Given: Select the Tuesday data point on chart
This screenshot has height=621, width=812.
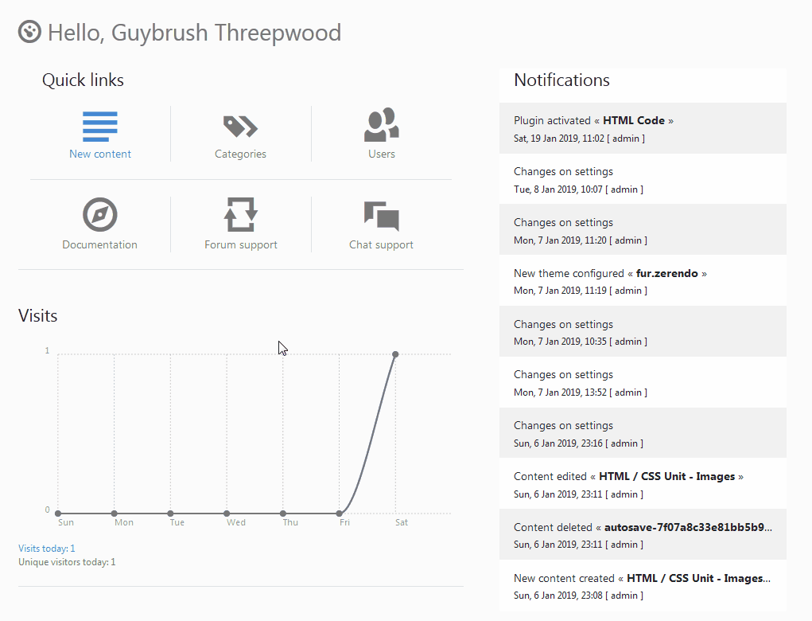Looking at the screenshot, I should pyautogui.click(x=170, y=514).
